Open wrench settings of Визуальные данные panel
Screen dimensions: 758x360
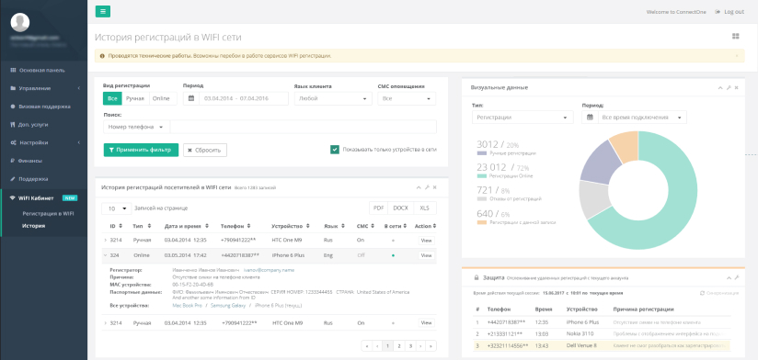click(x=729, y=88)
